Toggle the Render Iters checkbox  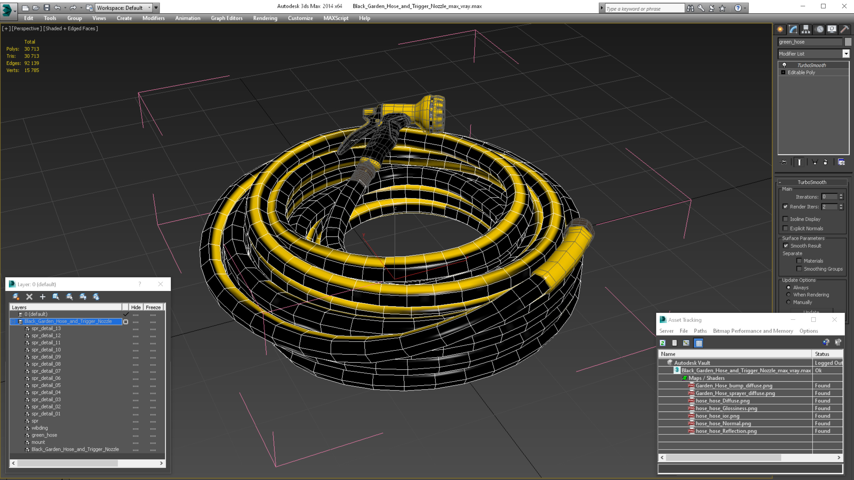pos(786,207)
